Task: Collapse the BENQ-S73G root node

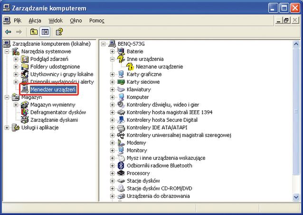Action: 104,44
